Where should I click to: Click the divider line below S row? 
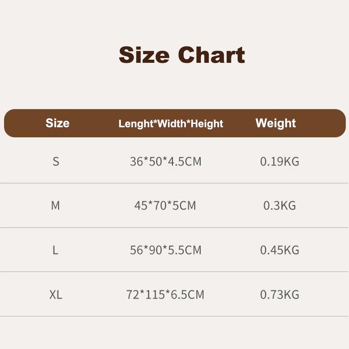174,183
